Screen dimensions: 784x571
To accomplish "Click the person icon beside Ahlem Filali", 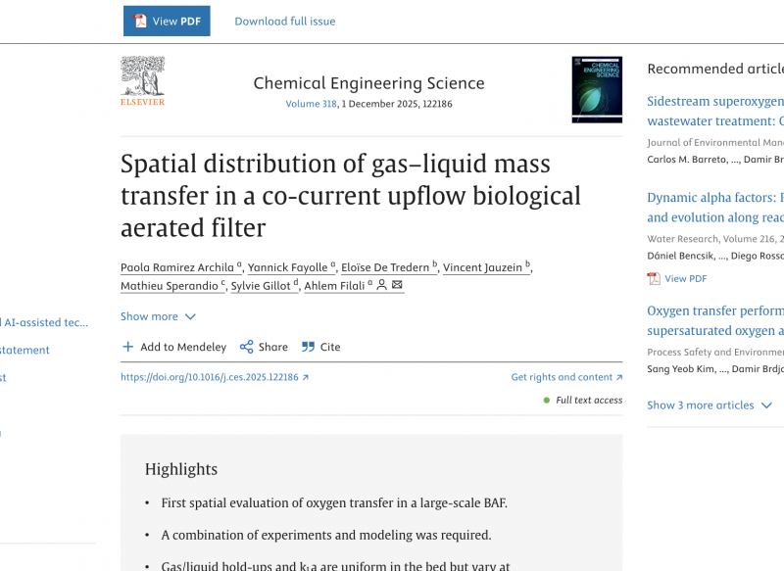I will [x=381, y=285].
